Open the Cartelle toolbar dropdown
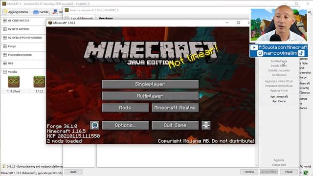The width and height of the screenshot is (313, 176). pyautogui.click(x=42, y=12)
